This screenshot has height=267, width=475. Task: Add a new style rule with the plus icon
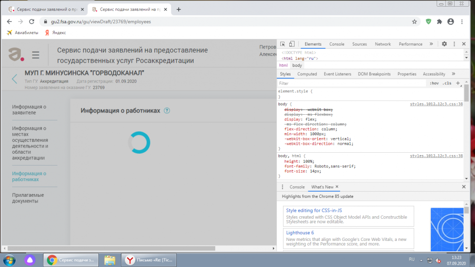click(x=458, y=83)
